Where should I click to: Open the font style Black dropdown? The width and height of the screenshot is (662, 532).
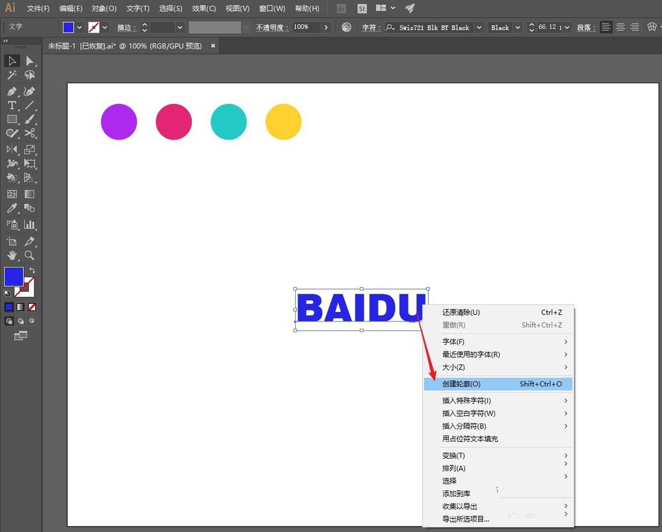pyautogui.click(x=518, y=28)
